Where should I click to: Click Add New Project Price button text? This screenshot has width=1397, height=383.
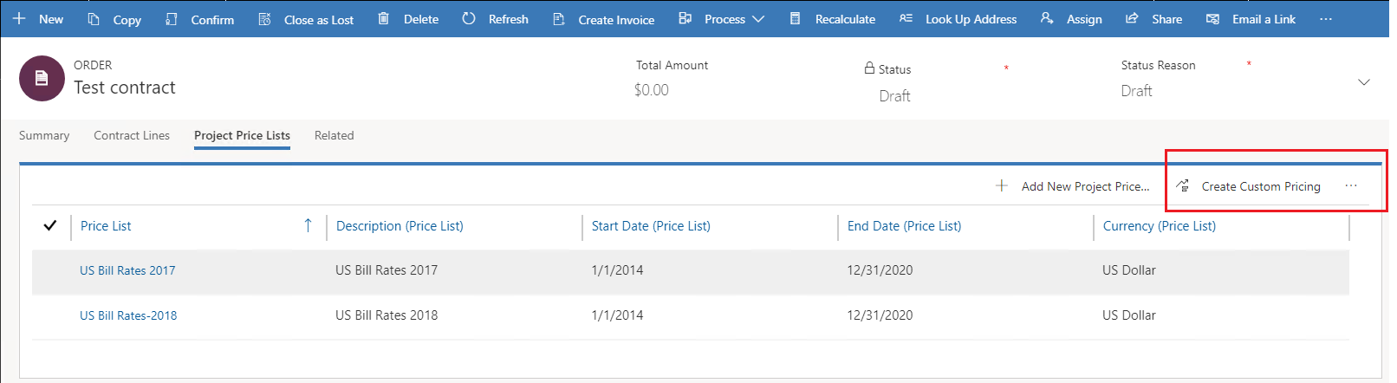tap(1085, 186)
